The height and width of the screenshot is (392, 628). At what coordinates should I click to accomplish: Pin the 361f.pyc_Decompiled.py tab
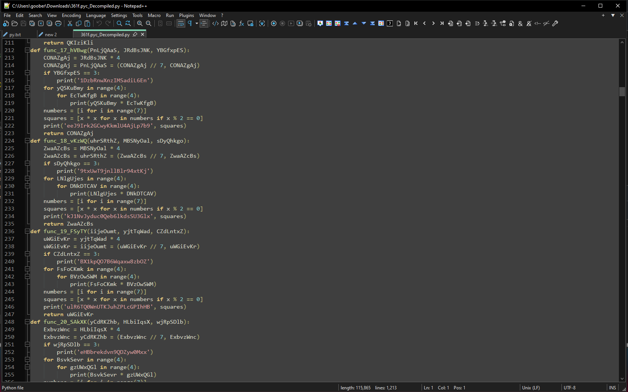click(135, 34)
